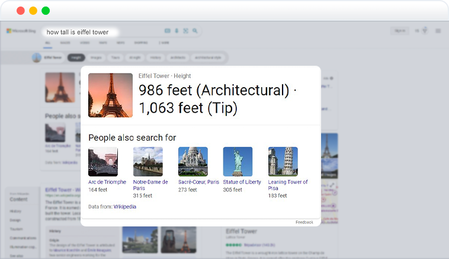The height and width of the screenshot is (259, 449).
Task: Click the Notre-Dame de Paris thumbnail
Action: 147,162
